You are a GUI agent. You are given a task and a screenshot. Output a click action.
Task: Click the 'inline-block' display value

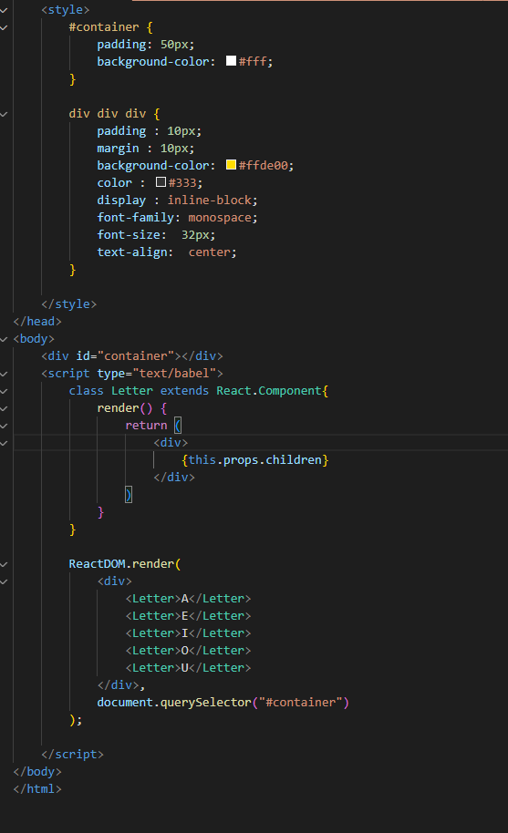click(210, 201)
